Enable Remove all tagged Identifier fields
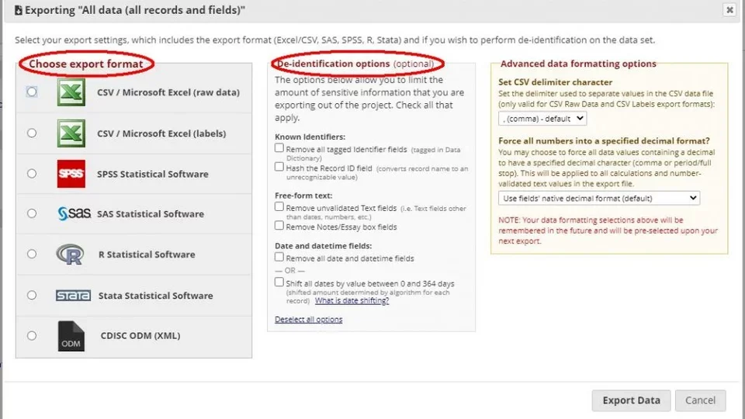This screenshot has width=745, height=419. click(279, 148)
